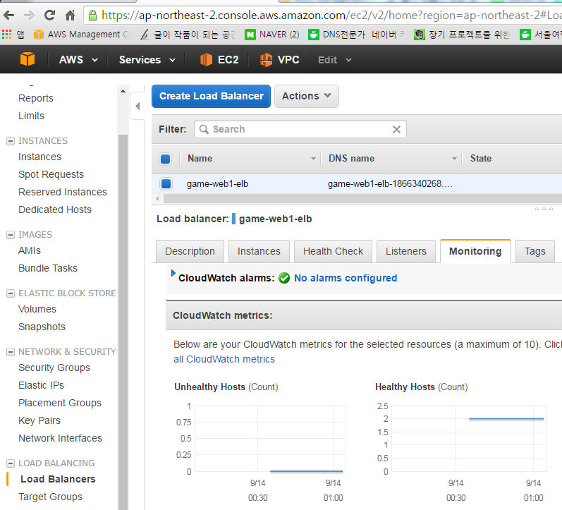Collapse the NETWORK & SECURITY section
The height and width of the screenshot is (510, 562).
pos(11,352)
